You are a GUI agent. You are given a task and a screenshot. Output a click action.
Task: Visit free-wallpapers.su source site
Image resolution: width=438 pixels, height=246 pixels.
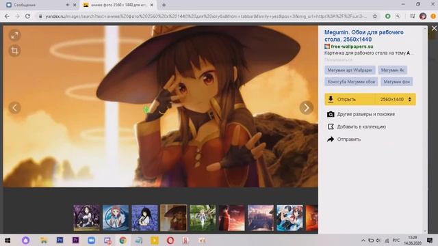(x=352, y=46)
